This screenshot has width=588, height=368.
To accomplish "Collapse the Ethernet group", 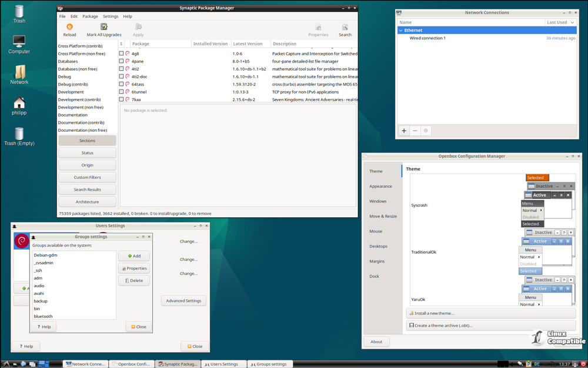I will click(x=400, y=30).
